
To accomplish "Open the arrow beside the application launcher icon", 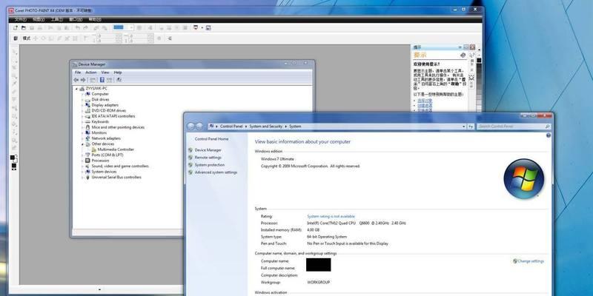I will coord(202,27).
